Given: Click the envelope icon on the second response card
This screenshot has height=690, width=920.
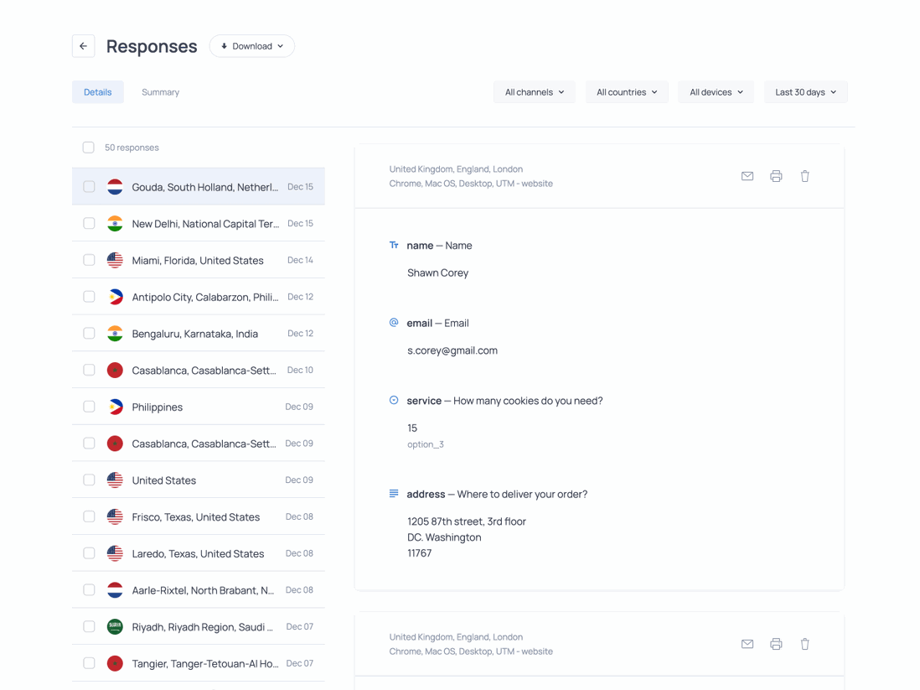Looking at the screenshot, I should click(747, 644).
